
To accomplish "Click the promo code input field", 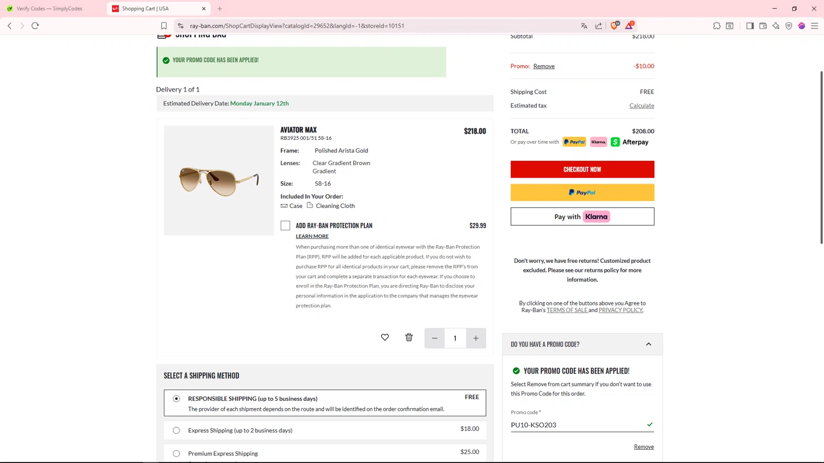I will pos(582,425).
